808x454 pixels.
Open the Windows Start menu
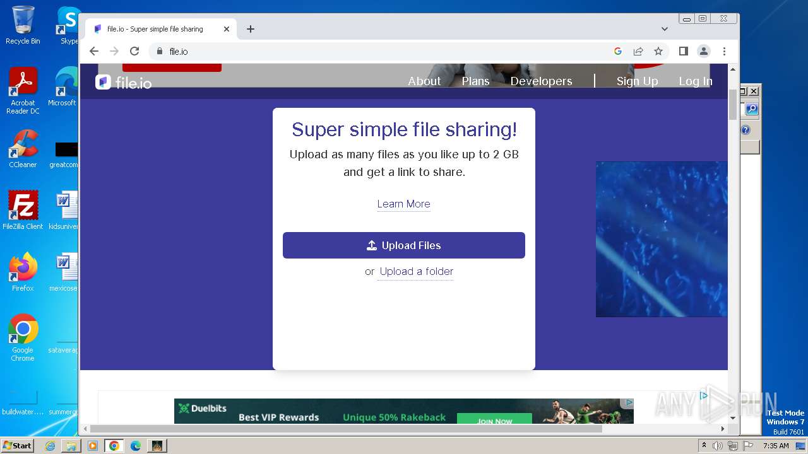[17, 446]
